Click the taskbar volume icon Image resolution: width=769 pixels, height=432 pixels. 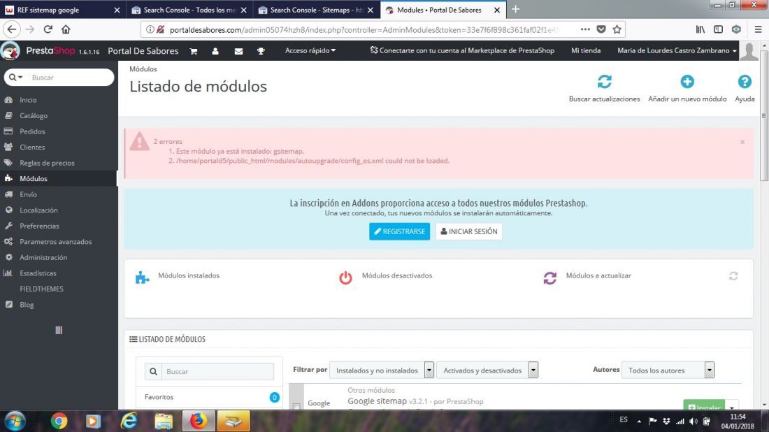[x=693, y=422]
